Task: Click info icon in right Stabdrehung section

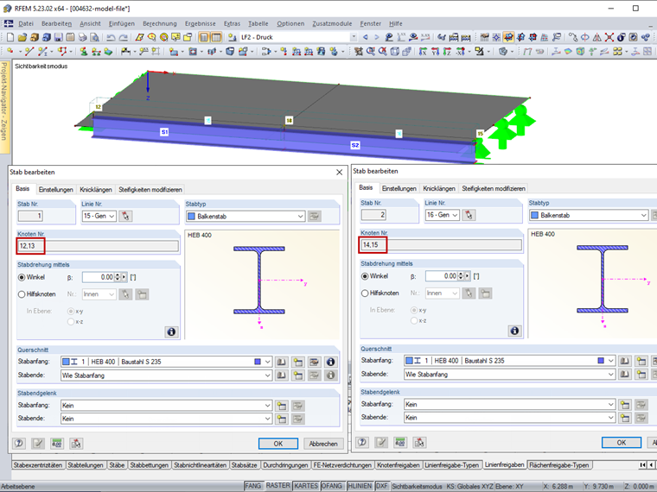Action: (x=514, y=331)
